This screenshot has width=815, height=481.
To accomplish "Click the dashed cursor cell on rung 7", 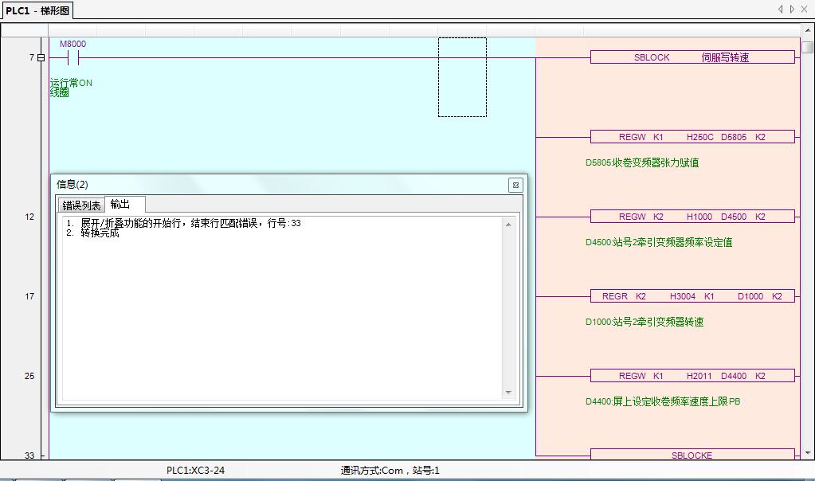I will coord(462,76).
